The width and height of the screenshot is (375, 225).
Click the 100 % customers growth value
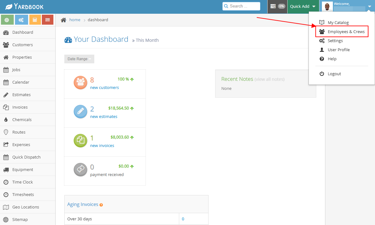coord(123,79)
